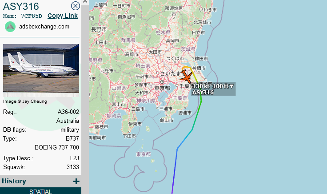Click scroll-up arrow of sidebar scrollbar
Screen dimensions: 327x194
tap(85, 2)
